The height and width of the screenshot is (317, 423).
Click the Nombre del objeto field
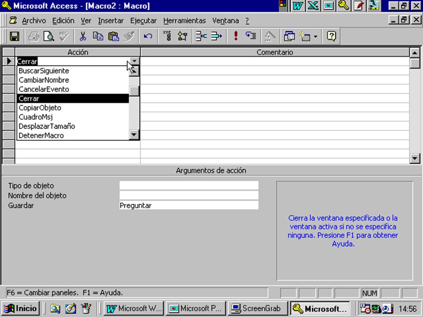point(189,195)
